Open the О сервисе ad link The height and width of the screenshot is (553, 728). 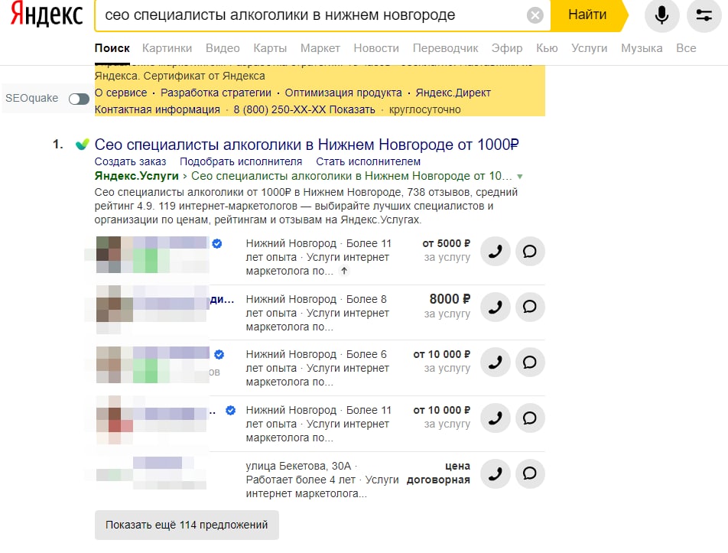(x=121, y=93)
